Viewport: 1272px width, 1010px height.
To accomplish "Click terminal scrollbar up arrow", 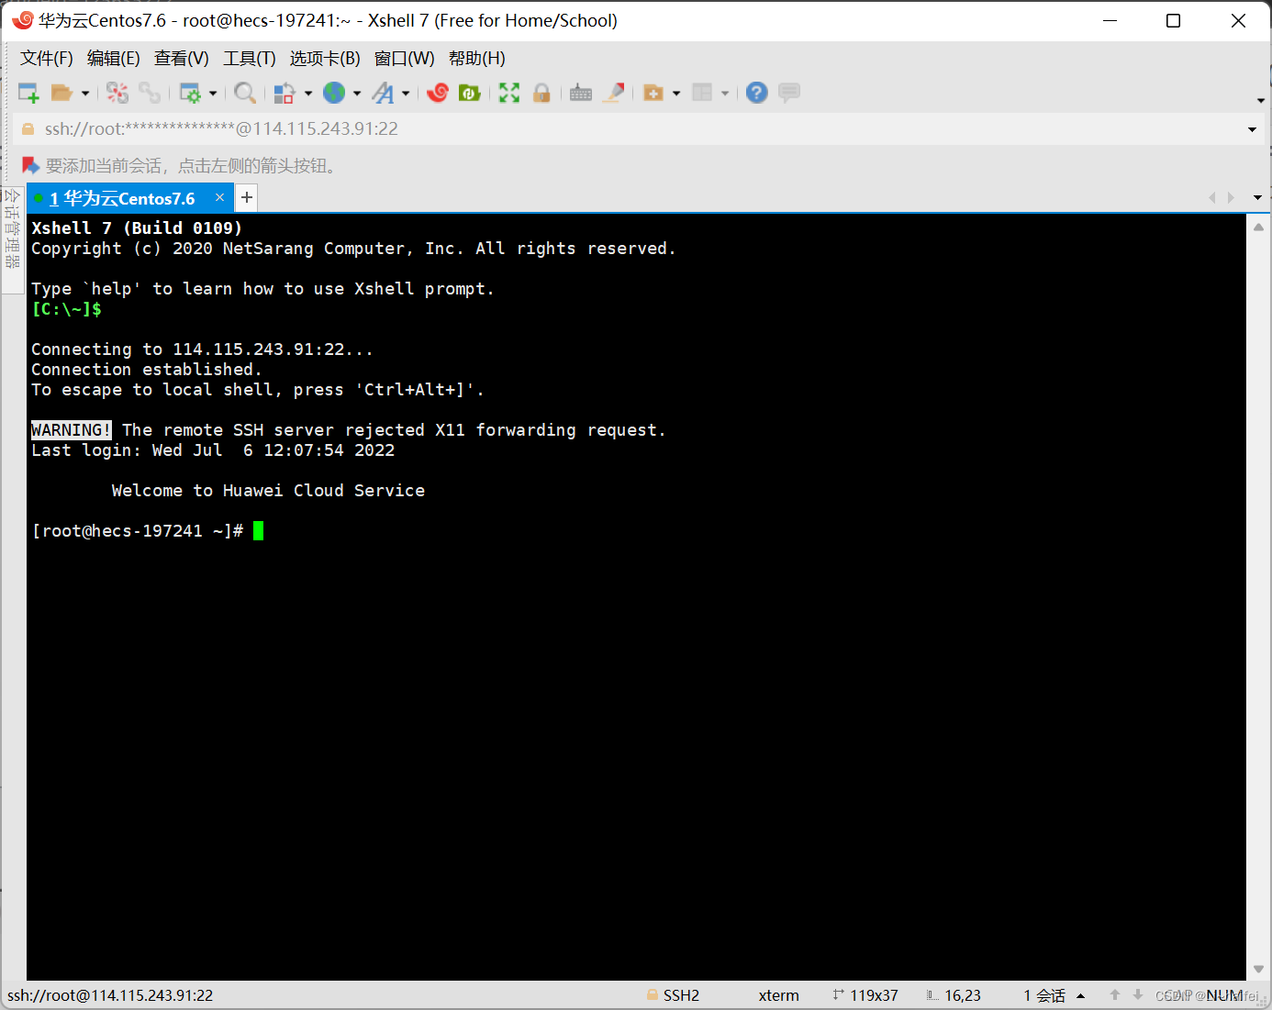I will point(1258,226).
